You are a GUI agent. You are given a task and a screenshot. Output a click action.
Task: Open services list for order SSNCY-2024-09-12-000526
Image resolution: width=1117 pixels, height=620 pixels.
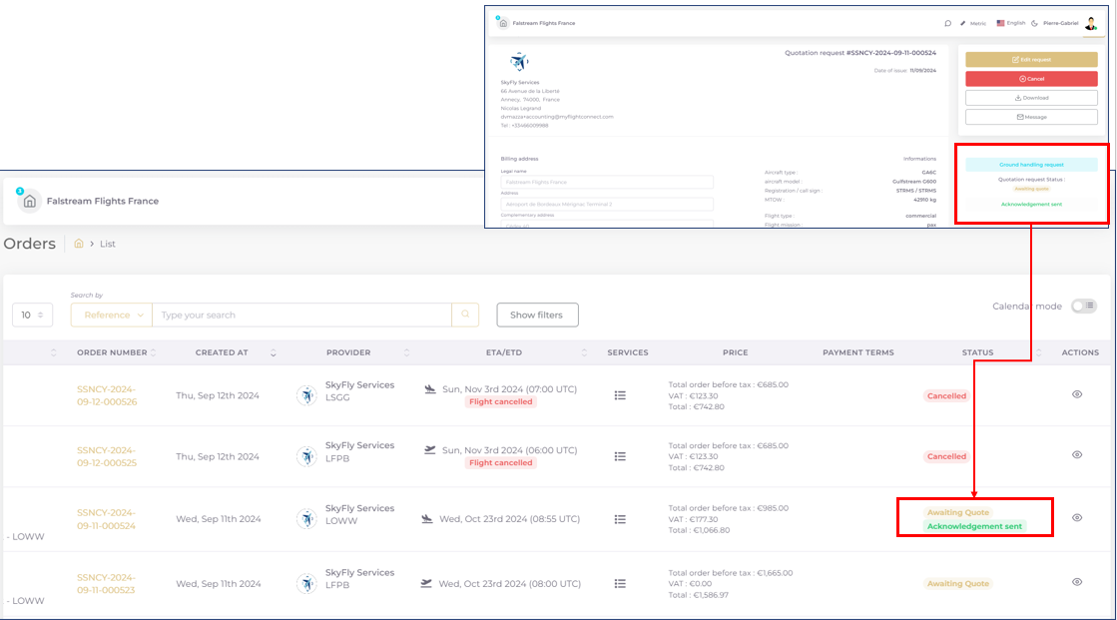[x=621, y=395]
